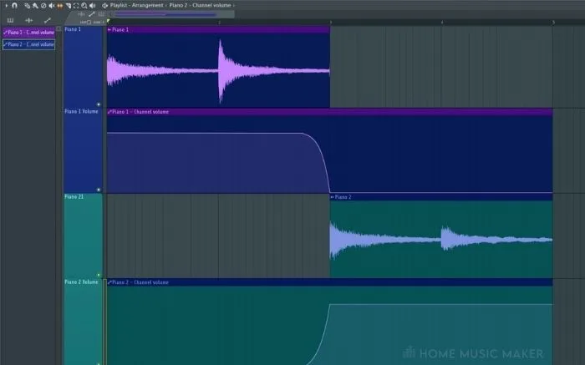Open the Piano 2 audio clip menu
Image resolution: width=585 pixels, height=365 pixels.
coord(332,197)
